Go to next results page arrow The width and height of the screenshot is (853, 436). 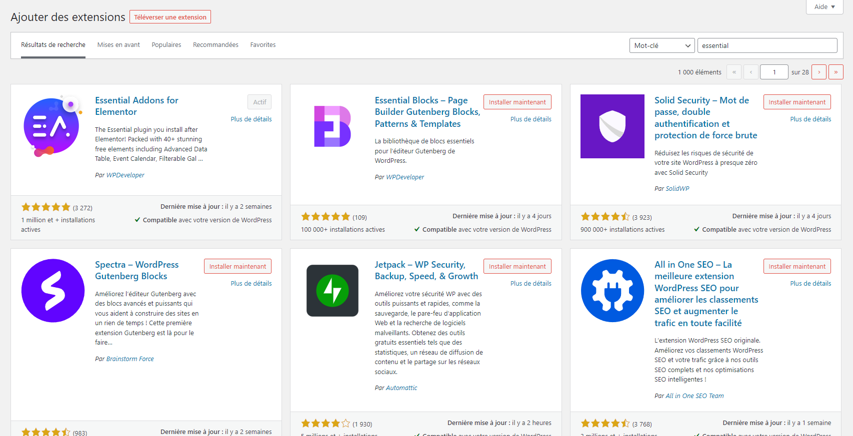(x=819, y=72)
